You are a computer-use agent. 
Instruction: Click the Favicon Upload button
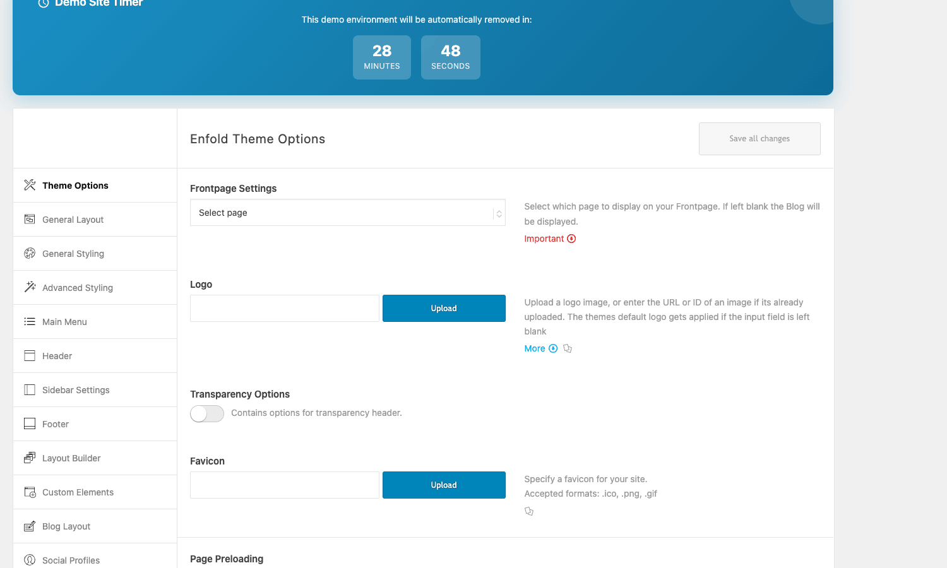pyautogui.click(x=444, y=485)
